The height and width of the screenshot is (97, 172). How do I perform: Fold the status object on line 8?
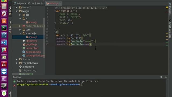click(55, 23)
